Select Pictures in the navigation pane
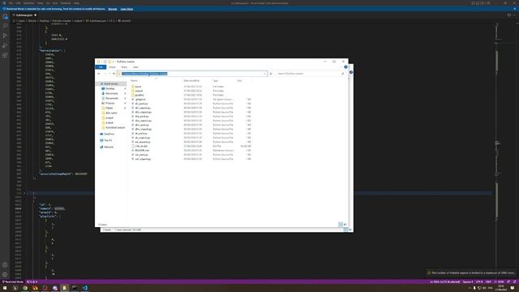The width and height of the screenshot is (519, 292). pyautogui.click(x=110, y=103)
